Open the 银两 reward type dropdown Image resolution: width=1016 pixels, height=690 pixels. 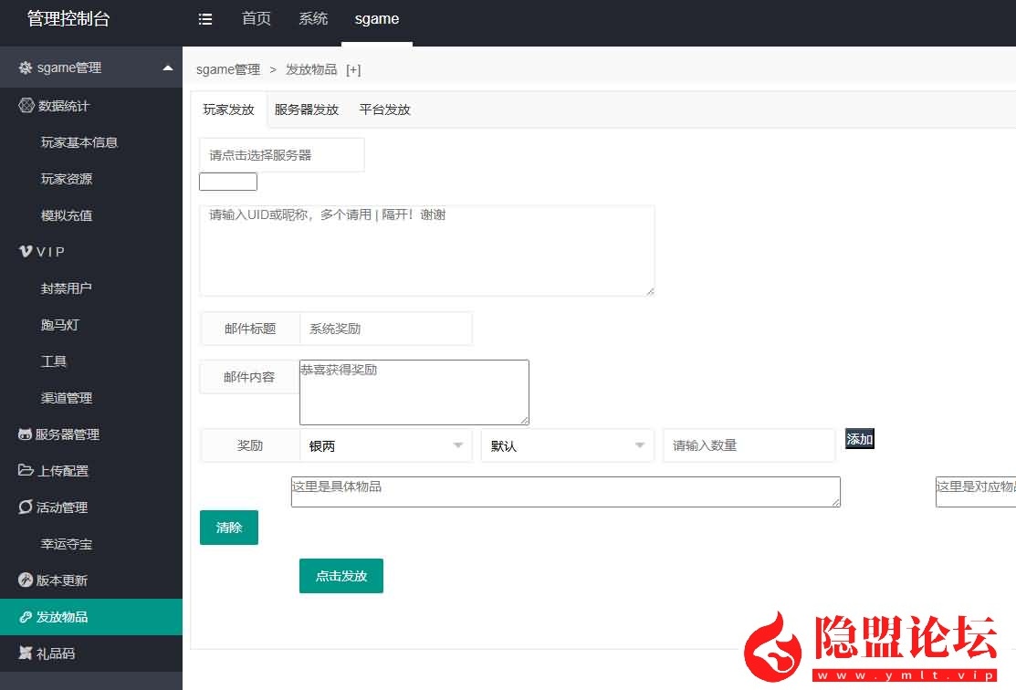pos(385,446)
